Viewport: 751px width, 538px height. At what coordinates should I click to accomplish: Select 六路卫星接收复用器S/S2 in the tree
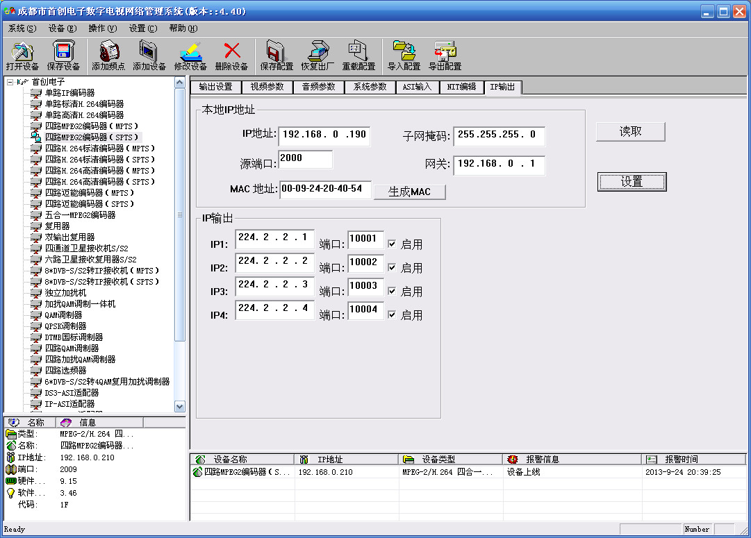tap(90, 260)
